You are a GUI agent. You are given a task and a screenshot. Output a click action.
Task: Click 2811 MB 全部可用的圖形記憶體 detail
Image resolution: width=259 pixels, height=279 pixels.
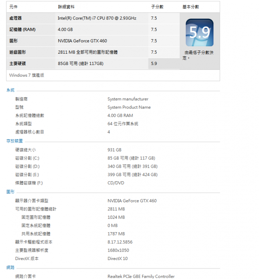[88, 52]
